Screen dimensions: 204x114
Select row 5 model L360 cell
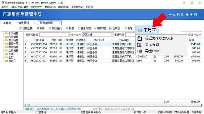[143, 61]
